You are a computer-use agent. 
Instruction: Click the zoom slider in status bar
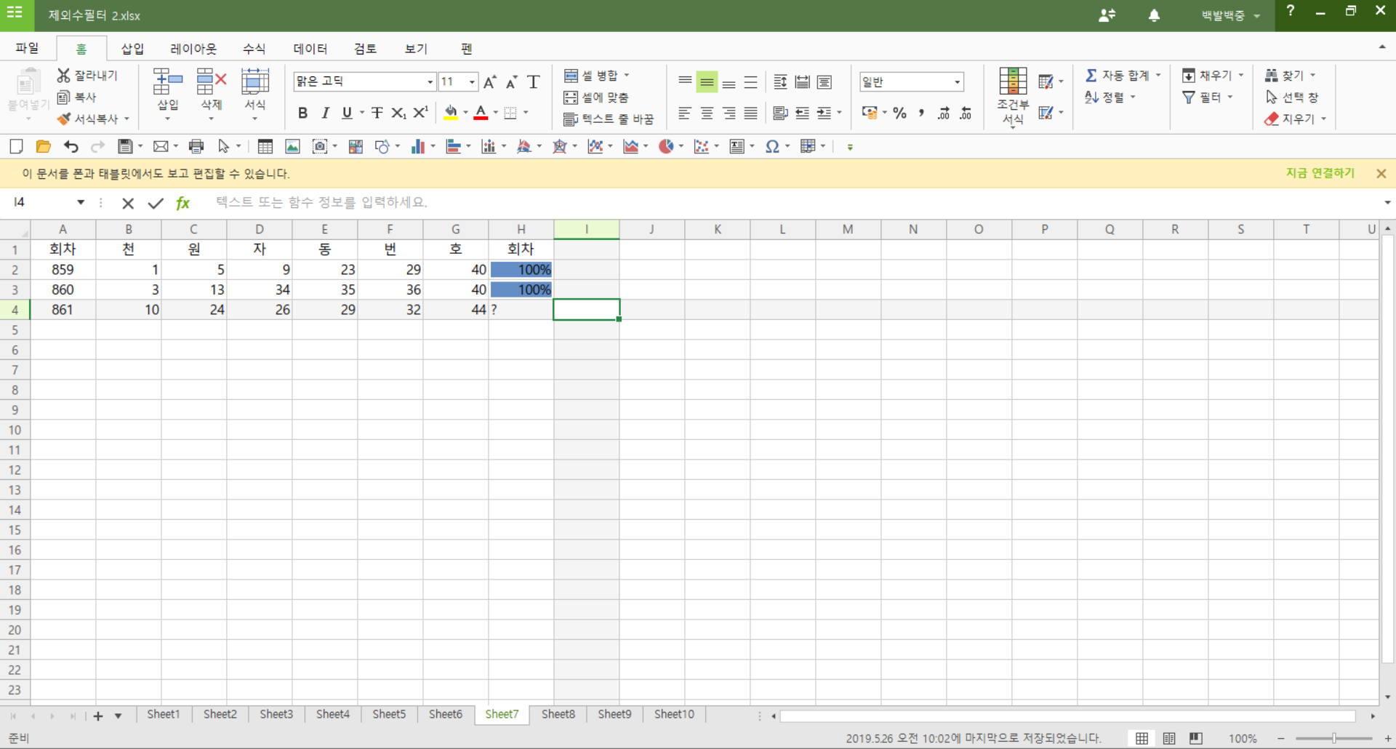click(x=1333, y=738)
